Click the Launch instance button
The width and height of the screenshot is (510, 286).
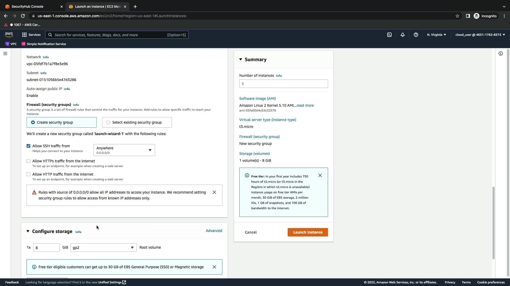[x=308, y=232]
